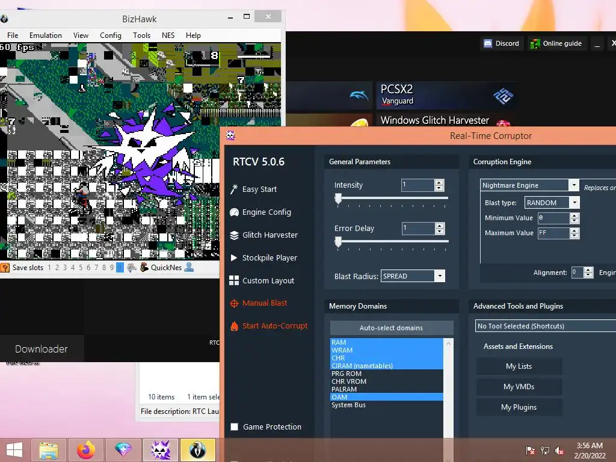The image size is (616, 462).
Task: Toggle Game Protection checkbox
Action: [234, 427]
